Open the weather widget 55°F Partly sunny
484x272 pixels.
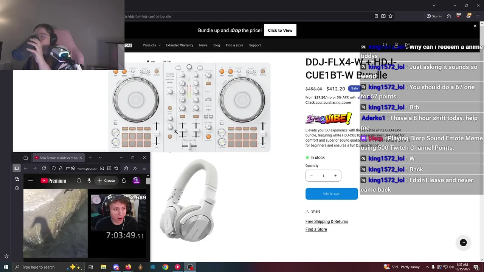click(401, 267)
